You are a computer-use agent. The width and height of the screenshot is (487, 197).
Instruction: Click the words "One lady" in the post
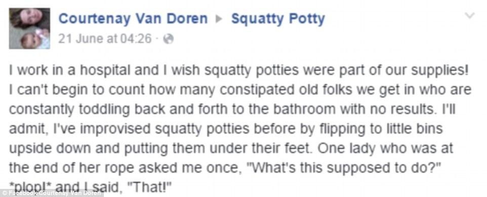pyautogui.click(x=344, y=148)
